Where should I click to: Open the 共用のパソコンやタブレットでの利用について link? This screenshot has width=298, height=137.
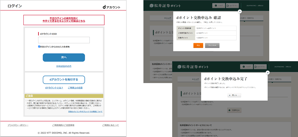coord(85,112)
